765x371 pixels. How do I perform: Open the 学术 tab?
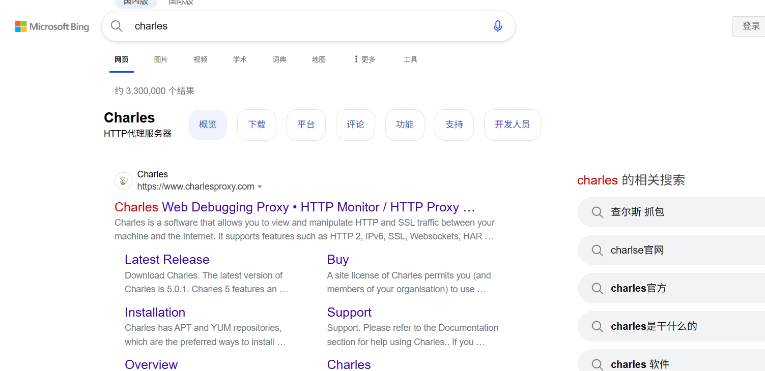pos(240,59)
